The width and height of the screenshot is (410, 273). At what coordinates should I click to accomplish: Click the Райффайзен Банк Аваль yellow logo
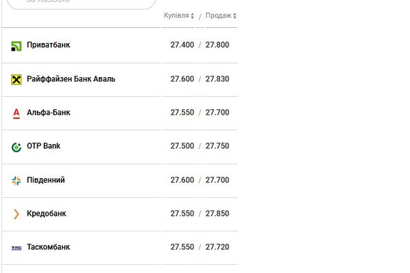(x=16, y=79)
